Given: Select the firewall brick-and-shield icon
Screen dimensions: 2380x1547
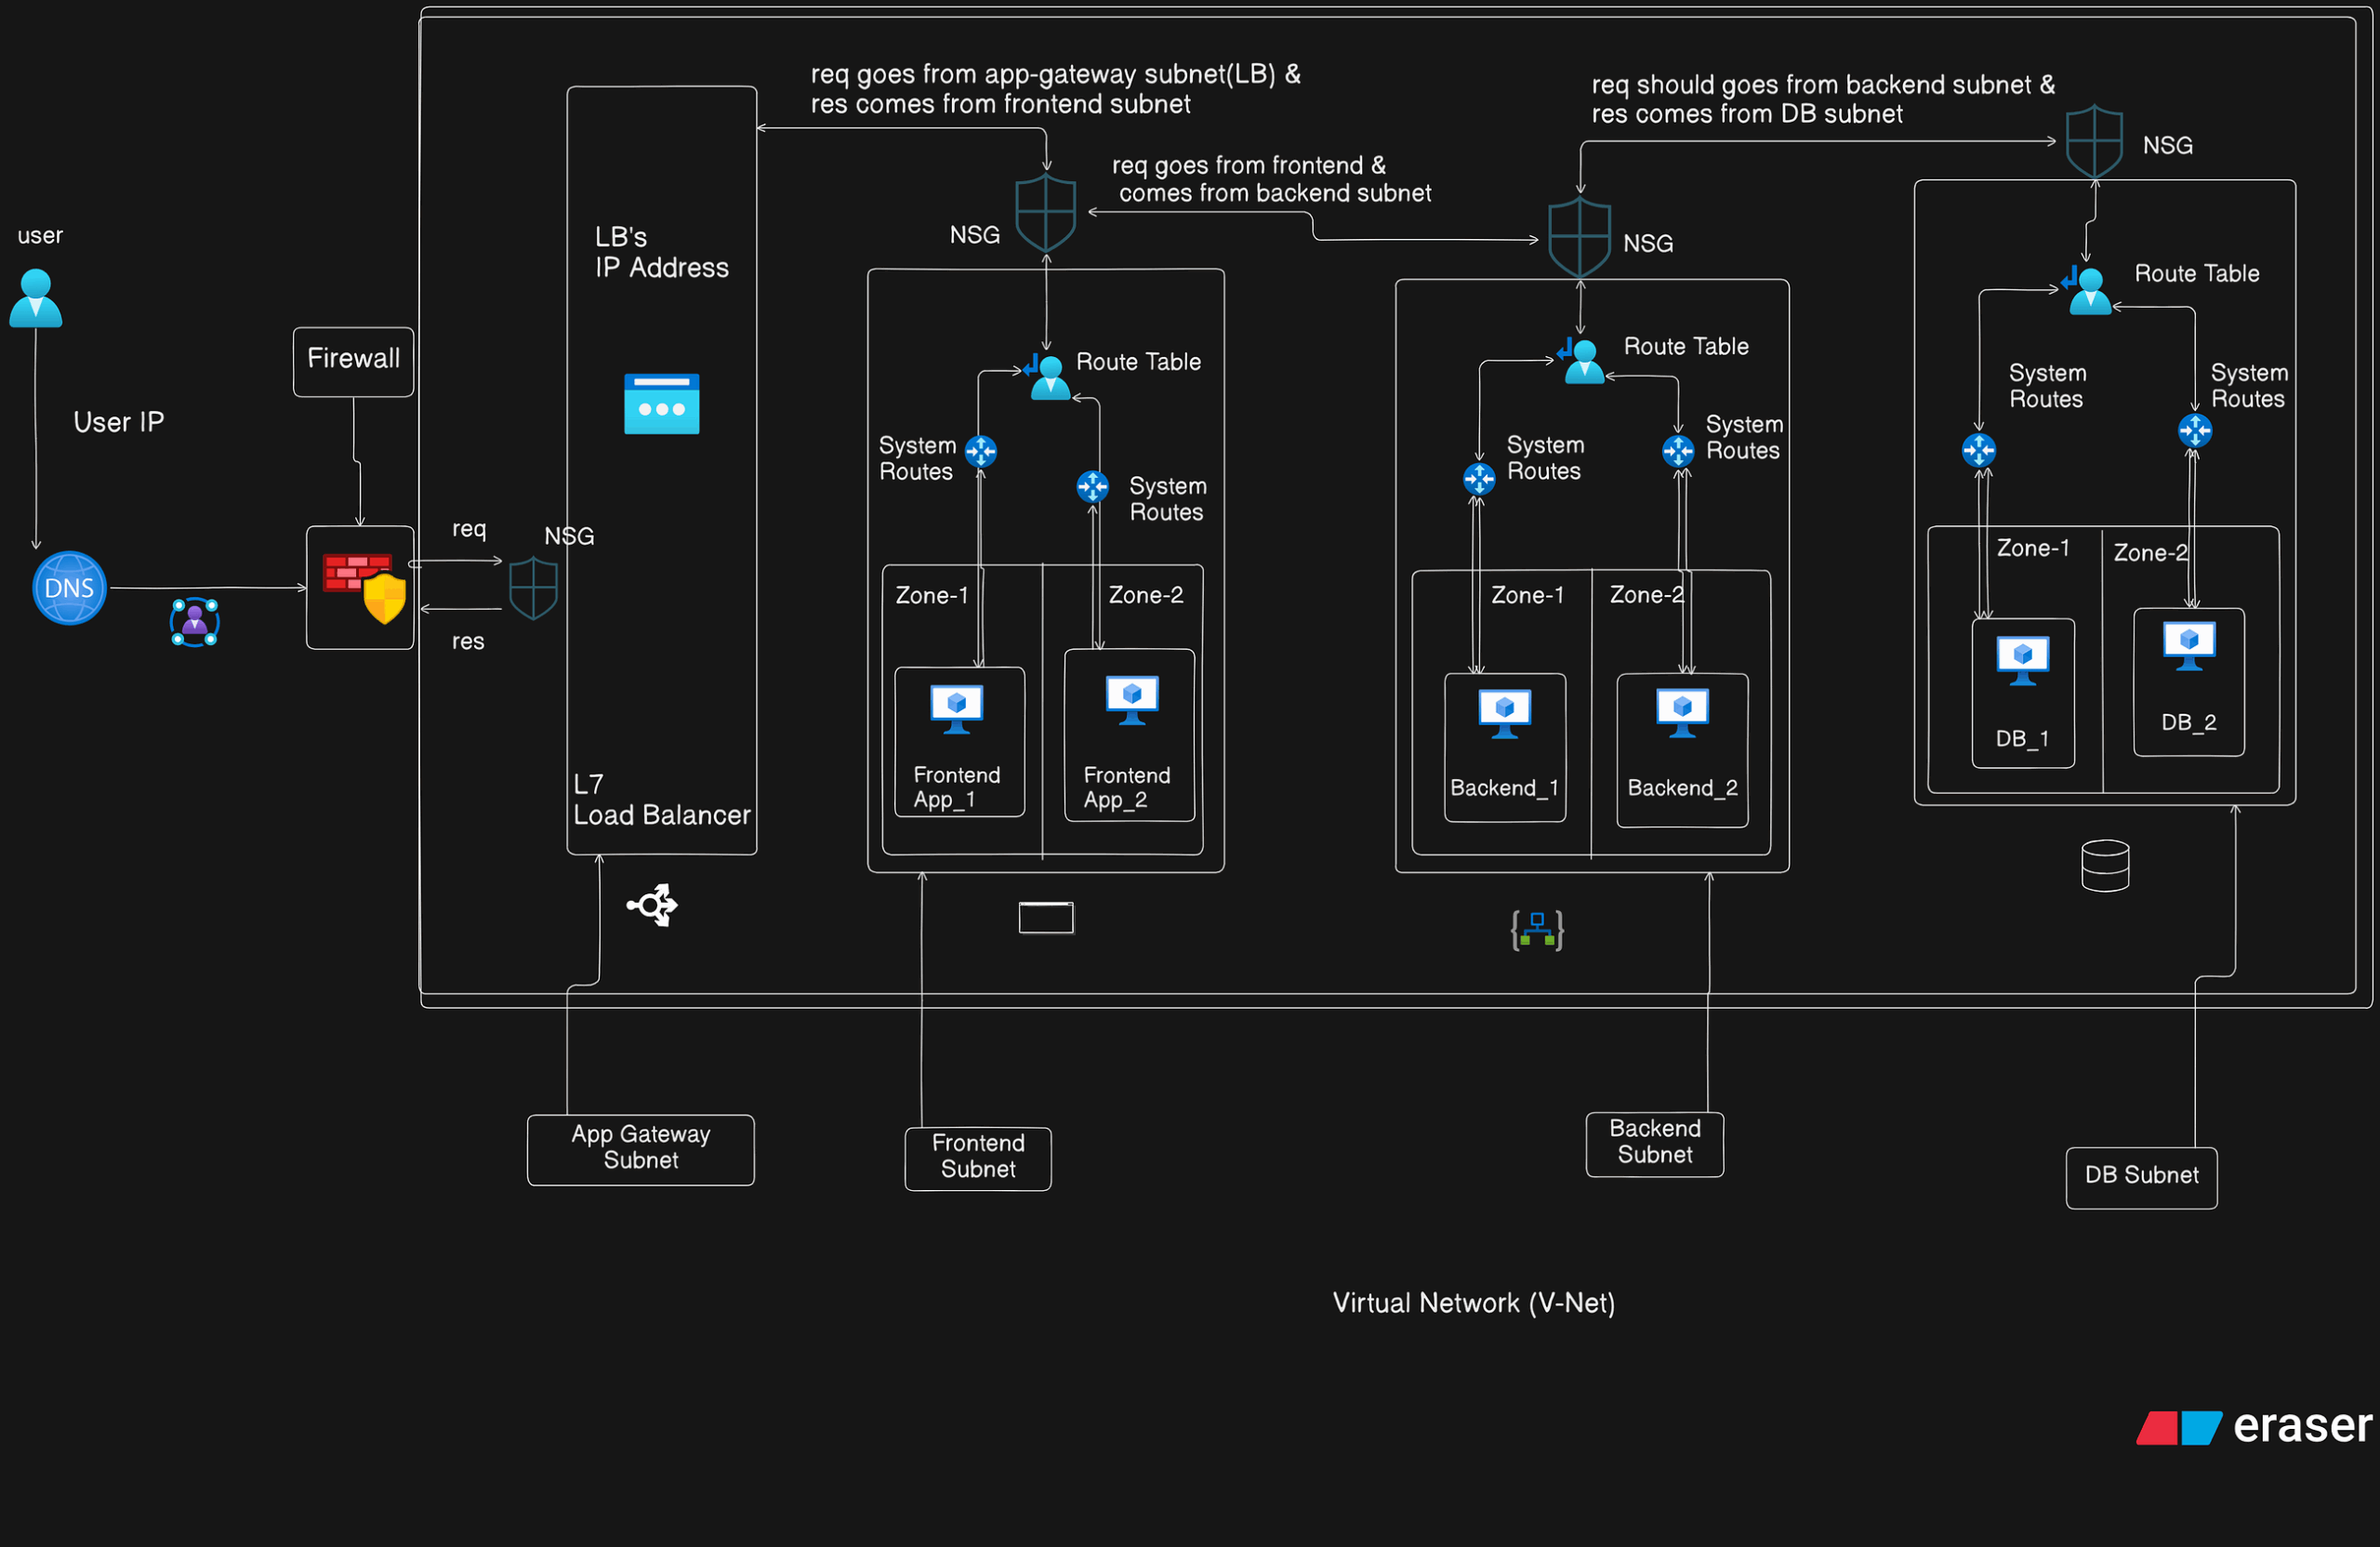Looking at the screenshot, I should 364,588.
